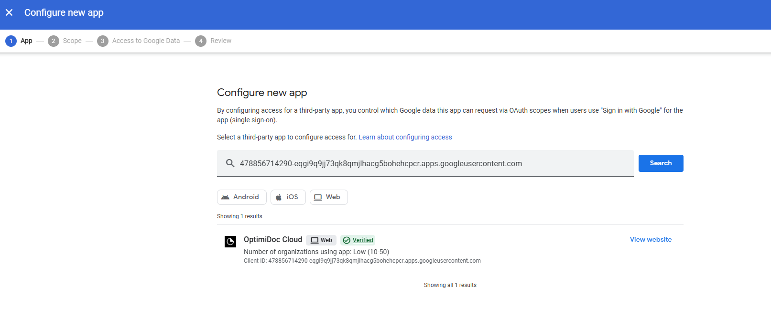Click the Verified checkmark icon

pyautogui.click(x=347, y=240)
